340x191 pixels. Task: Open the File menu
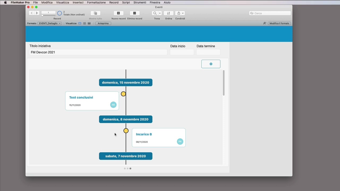35,2
